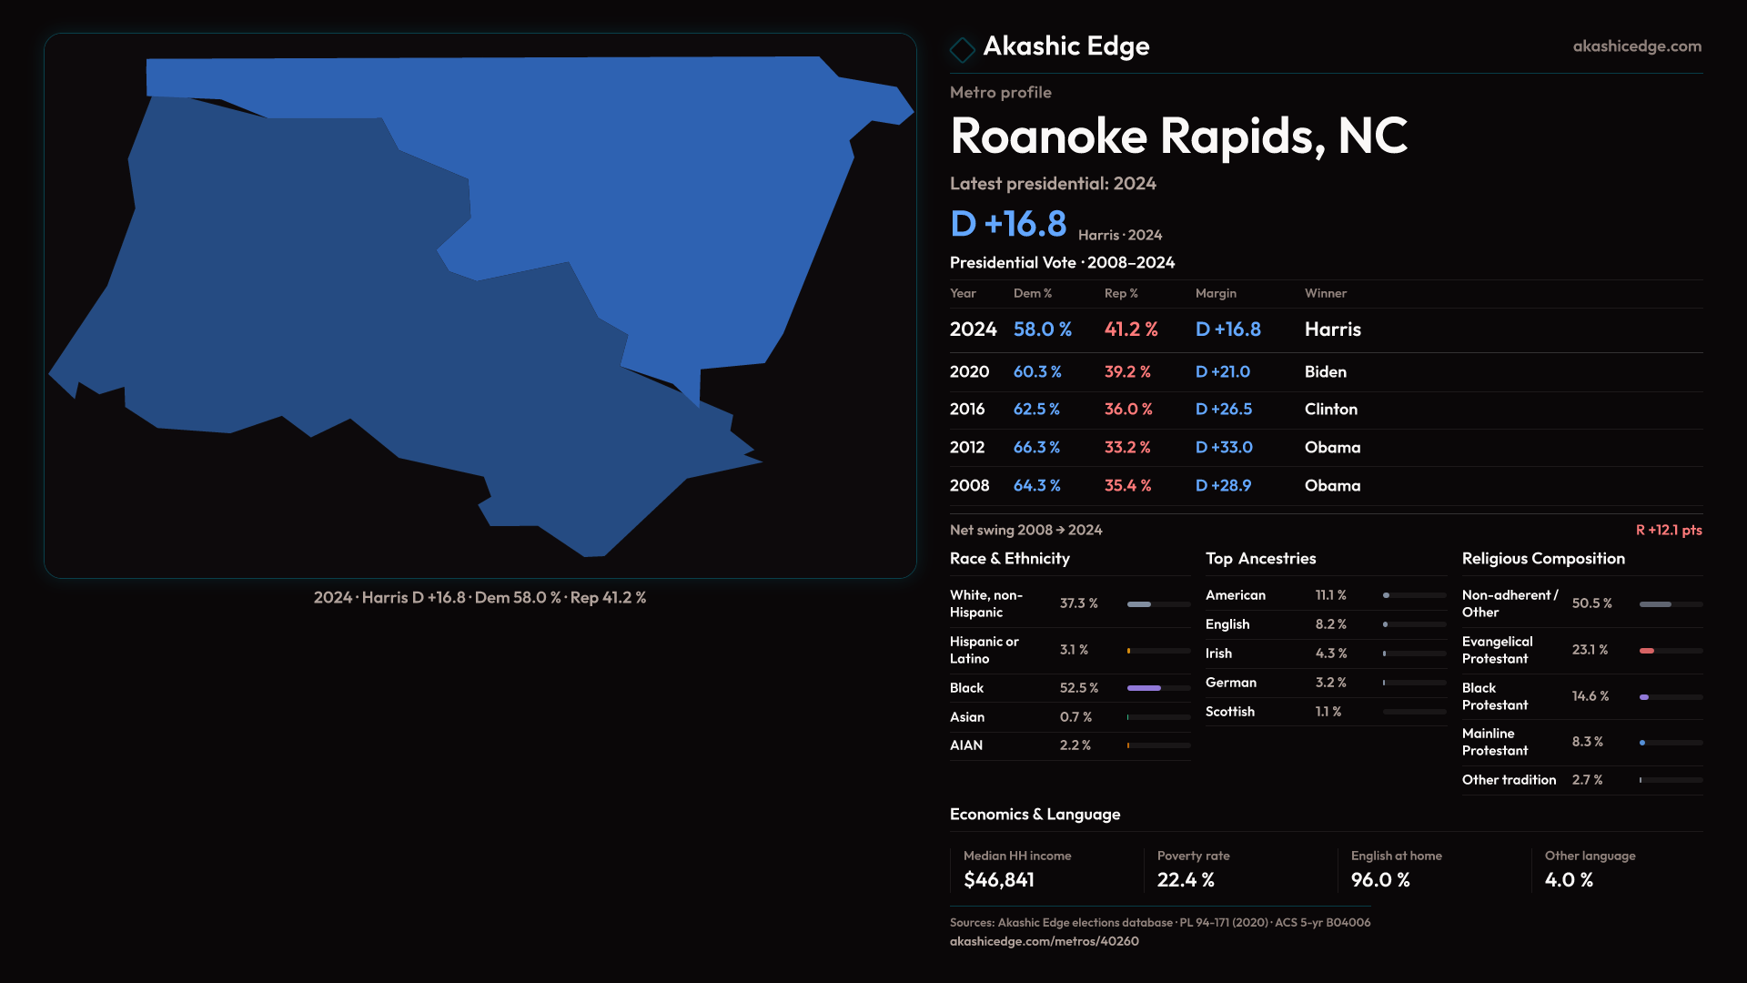Click the Non-adherent / Other percentage bar

pyautogui.click(x=1655, y=604)
